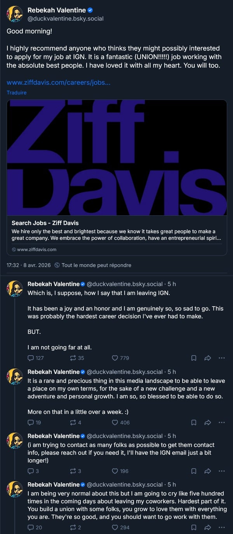Like the reply with 406 likes
This screenshot has height=534, width=233.
pos(115,422)
